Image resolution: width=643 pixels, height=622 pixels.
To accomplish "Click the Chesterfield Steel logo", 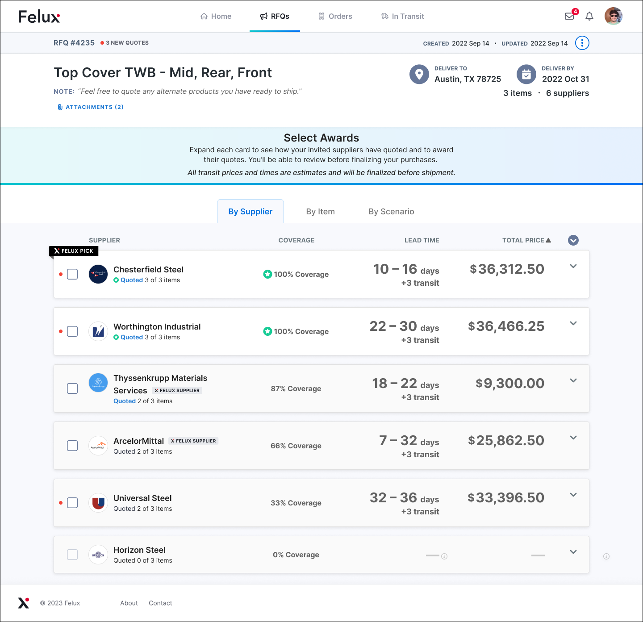I will [98, 274].
